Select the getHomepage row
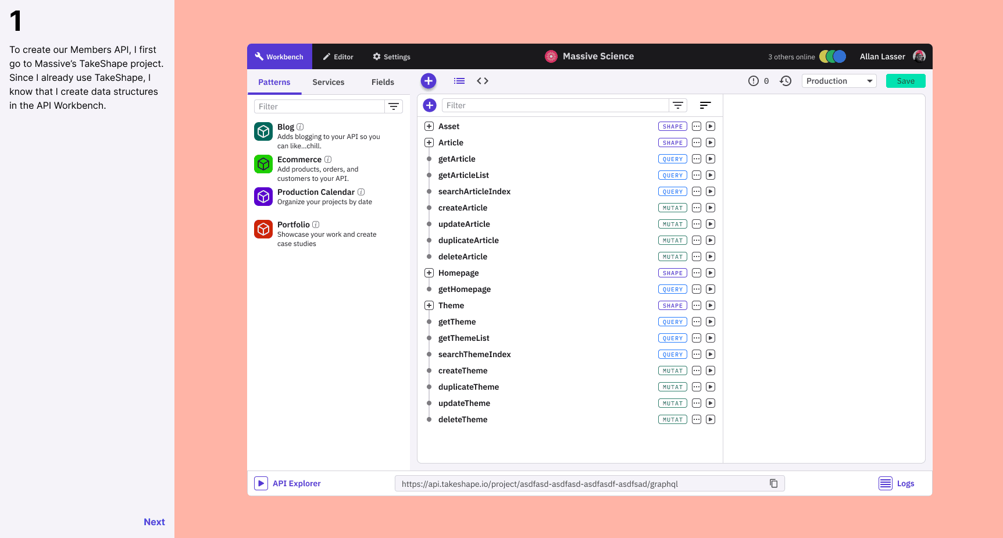The height and width of the screenshot is (538, 1003). tap(570, 289)
